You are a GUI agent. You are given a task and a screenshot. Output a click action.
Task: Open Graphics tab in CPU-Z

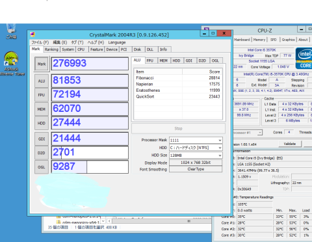pyautogui.click(x=288, y=40)
